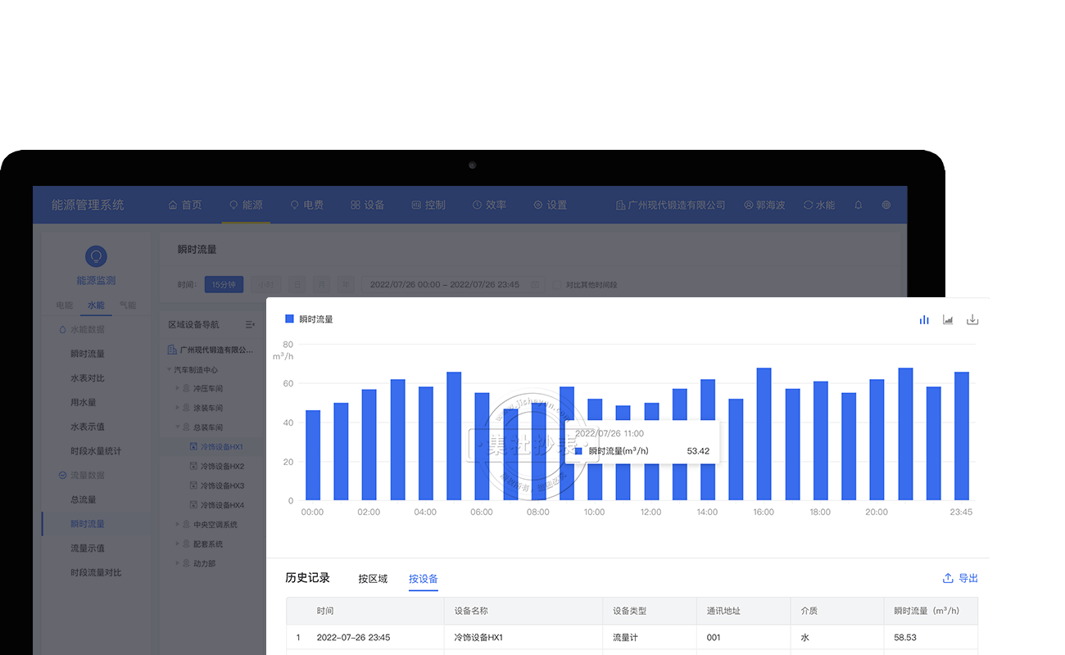Expand the 中央空调系统 tree node
The width and height of the screenshot is (1065, 655).
pos(177,525)
